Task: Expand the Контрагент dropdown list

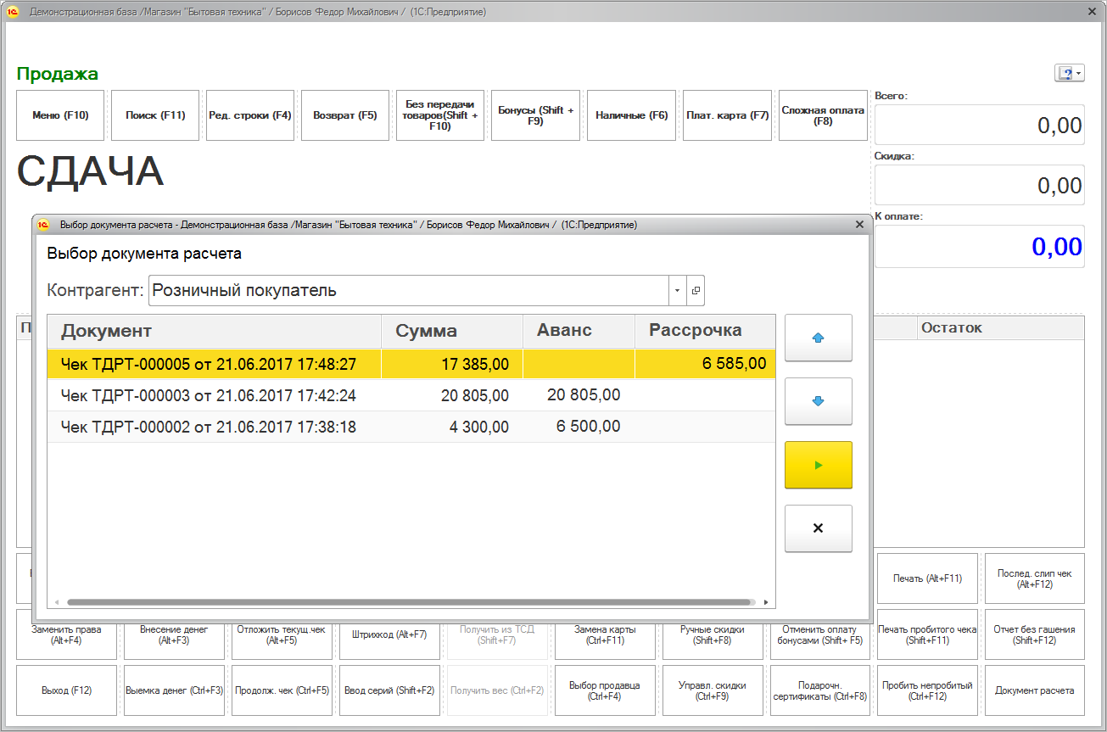Action: click(x=677, y=291)
